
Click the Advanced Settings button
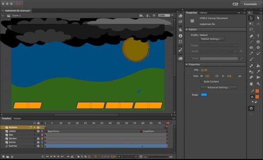219,87
